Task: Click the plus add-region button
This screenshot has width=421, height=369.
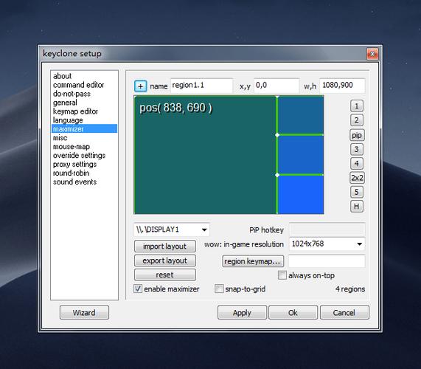Action: coord(140,86)
